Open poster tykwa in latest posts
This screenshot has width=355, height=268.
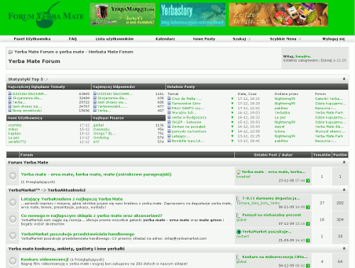(x=280, y=131)
